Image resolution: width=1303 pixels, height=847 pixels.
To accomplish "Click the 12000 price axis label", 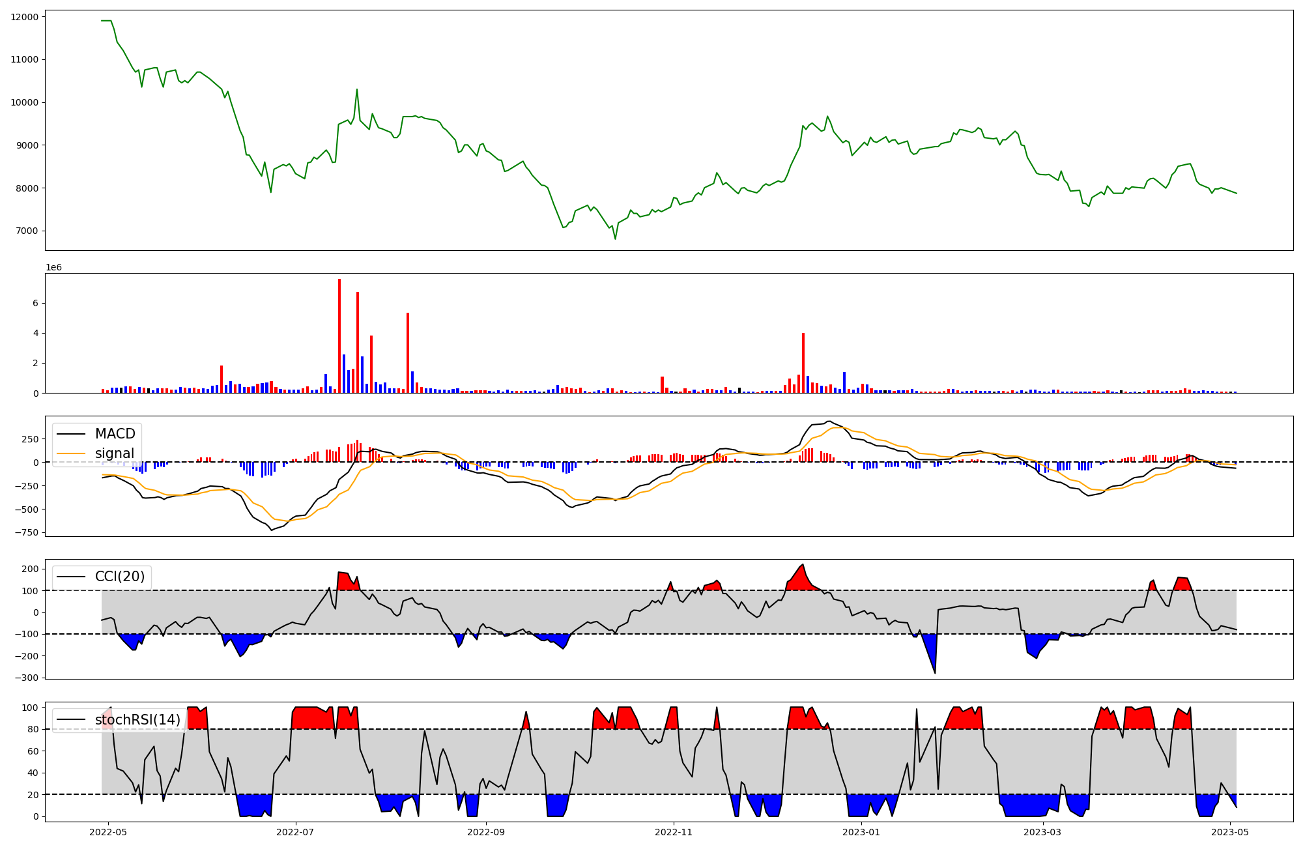I will pos(25,17).
